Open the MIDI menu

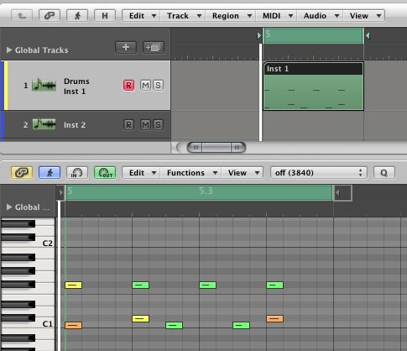click(277, 16)
